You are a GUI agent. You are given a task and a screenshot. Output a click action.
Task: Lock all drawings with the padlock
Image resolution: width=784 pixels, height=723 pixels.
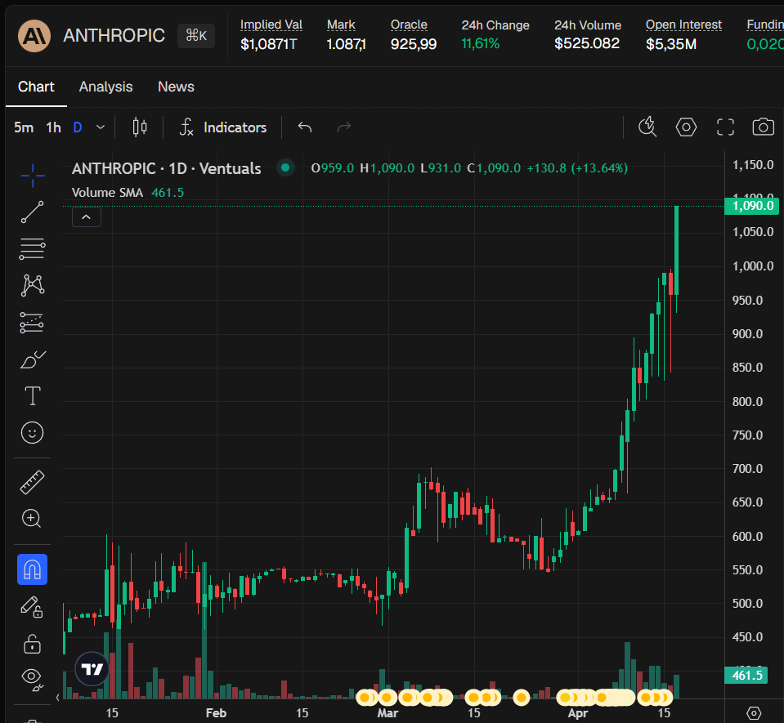click(32, 644)
